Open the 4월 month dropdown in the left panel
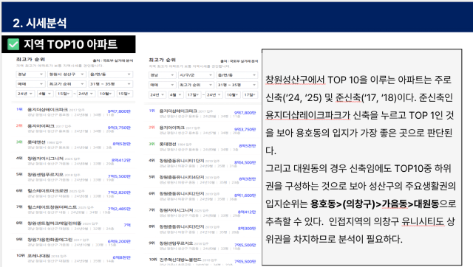 click(x=45, y=94)
